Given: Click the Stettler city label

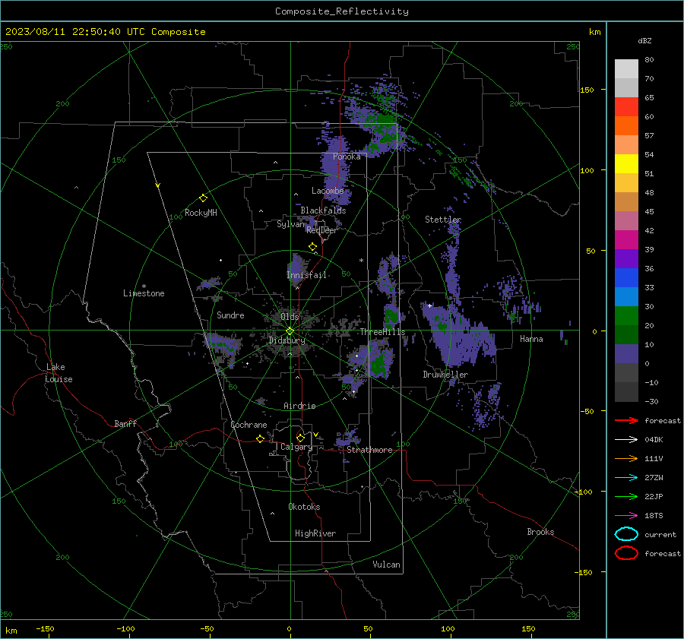Looking at the screenshot, I should [443, 220].
